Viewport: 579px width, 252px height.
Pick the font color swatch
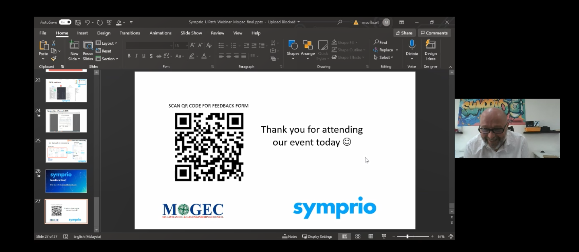point(204,56)
